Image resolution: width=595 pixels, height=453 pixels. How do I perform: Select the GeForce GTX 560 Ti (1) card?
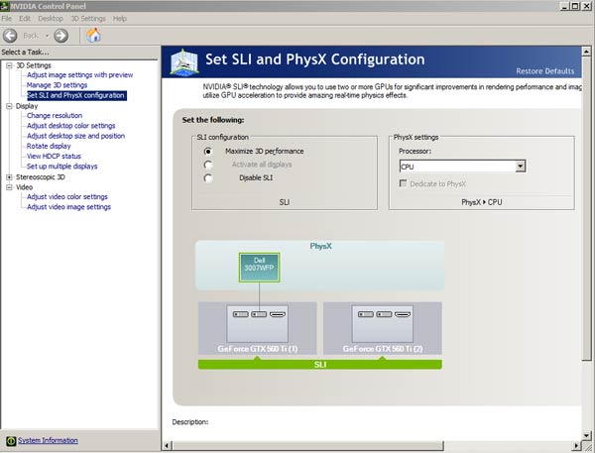(257, 328)
